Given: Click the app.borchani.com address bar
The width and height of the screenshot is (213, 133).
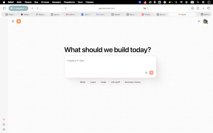Looking at the screenshot, I should 106,8.
